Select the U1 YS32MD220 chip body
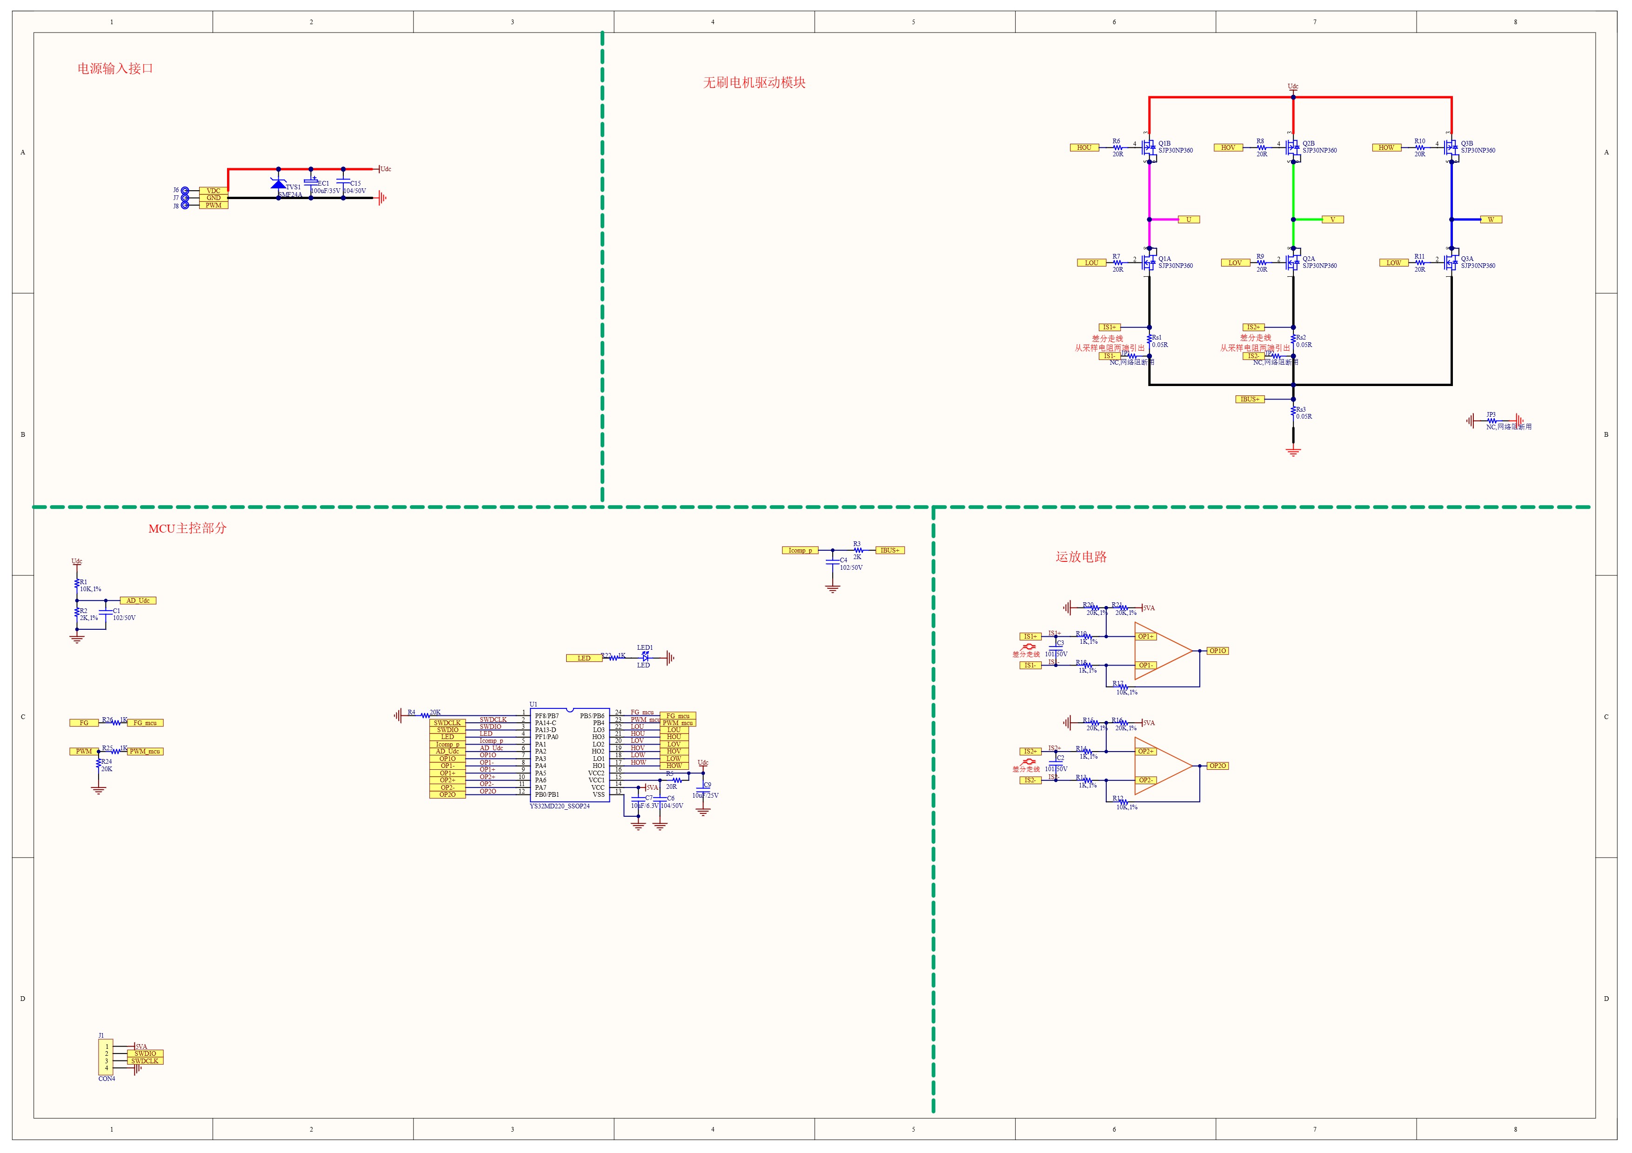The height and width of the screenshot is (1153, 1632). (569, 755)
